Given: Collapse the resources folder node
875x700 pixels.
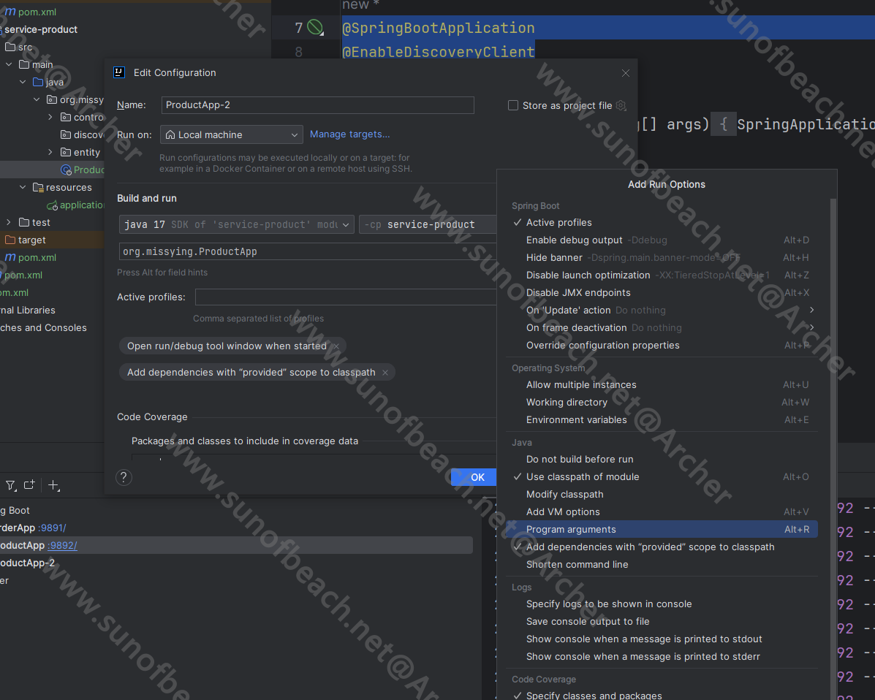Looking at the screenshot, I should point(23,187).
